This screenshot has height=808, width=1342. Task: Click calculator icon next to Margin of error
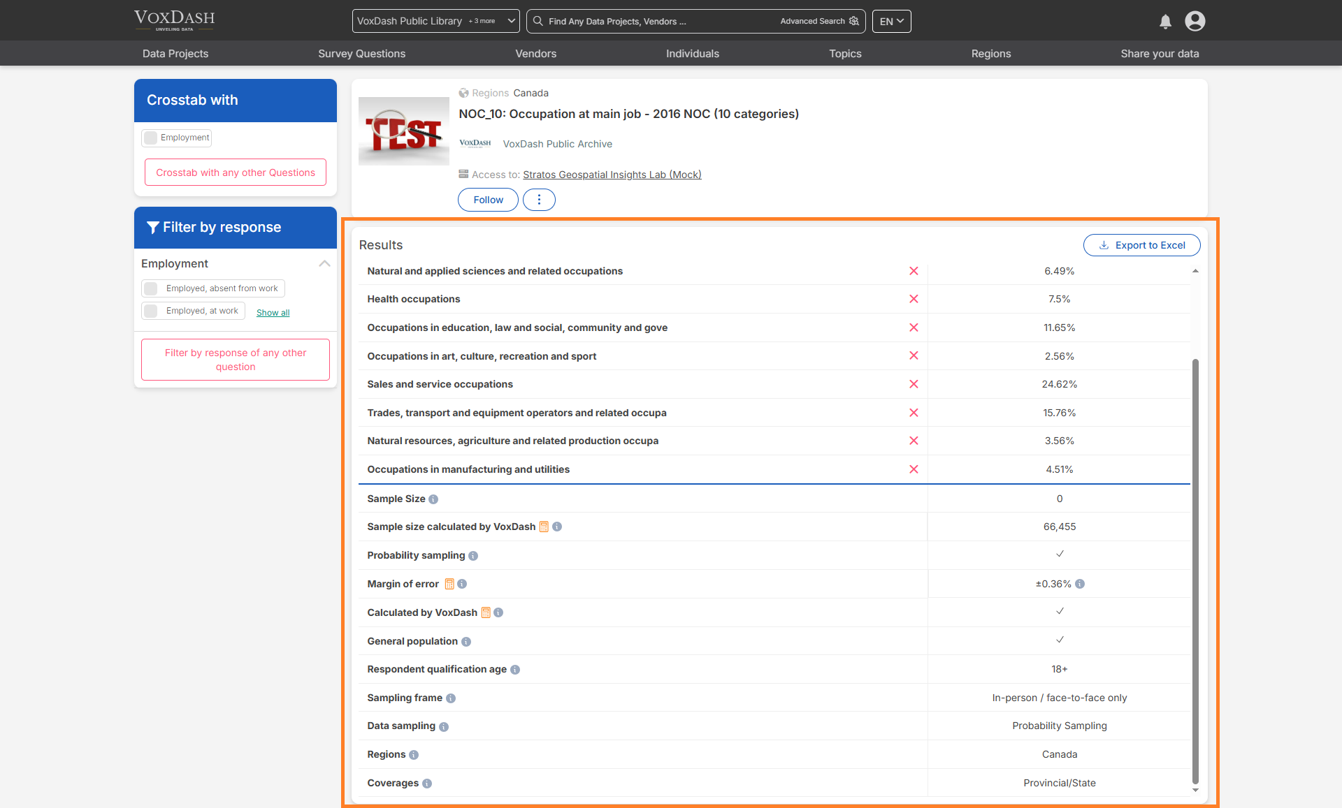pos(449,584)
